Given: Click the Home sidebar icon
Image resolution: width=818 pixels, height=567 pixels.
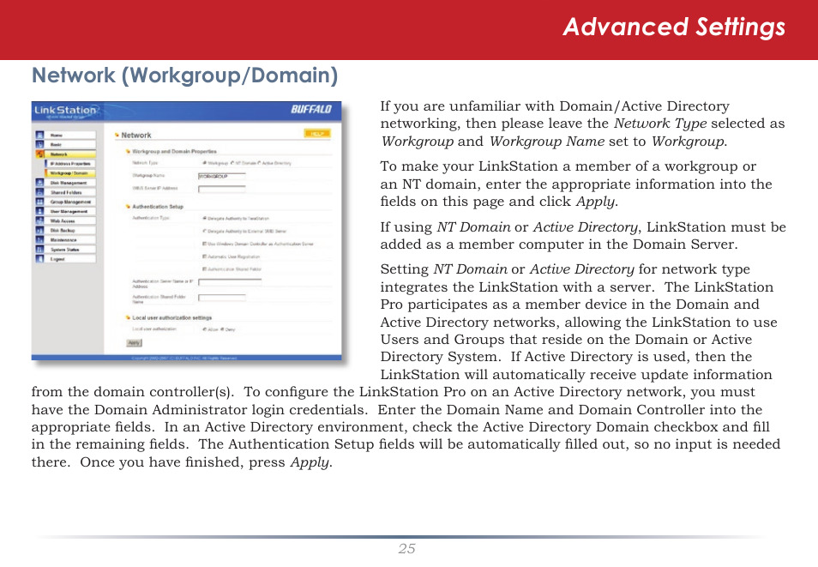Looking at the screenshot, I should [39, 135].
